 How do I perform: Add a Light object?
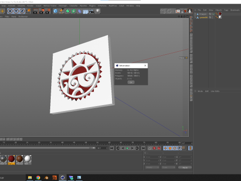(x=97, y=11)
